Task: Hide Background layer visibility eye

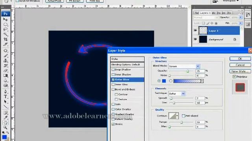Action: pyautogui.click(x=195, y=39)
